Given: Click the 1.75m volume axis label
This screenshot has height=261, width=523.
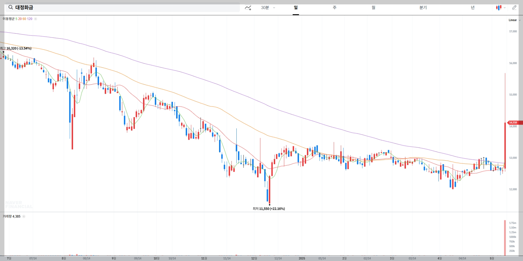Looking at the screenshot, I should (x=512, y=223).
